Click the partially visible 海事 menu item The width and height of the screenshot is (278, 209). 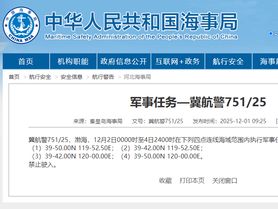269,62
